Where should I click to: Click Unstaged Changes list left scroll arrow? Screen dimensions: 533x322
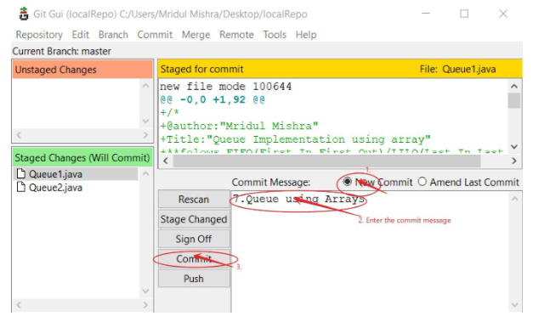coord(19,135)
